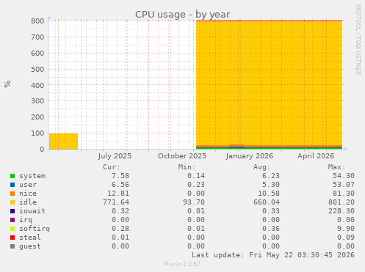Click the 500 y-axis tick label
Image resolution: width=365 pixels, height=272 pixels.
(37, 69)
